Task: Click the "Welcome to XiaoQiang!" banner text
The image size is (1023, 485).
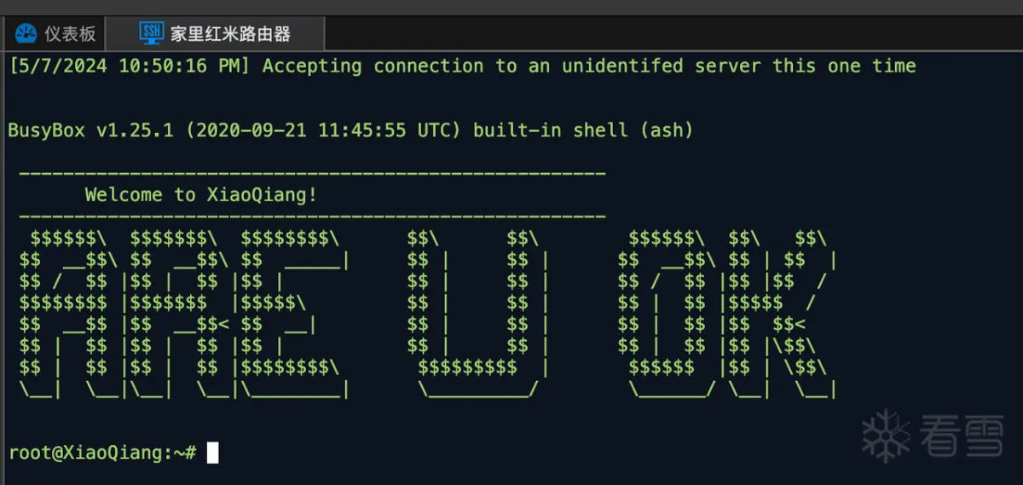Action: [200, 195]
